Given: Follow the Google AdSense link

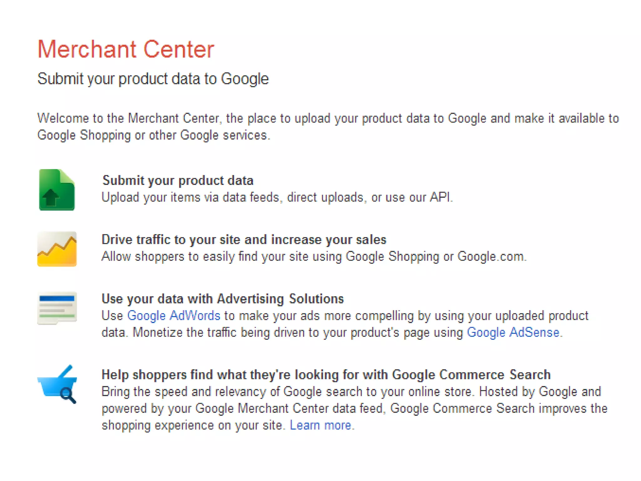Looking at the screenshot, I should (513, 333).
